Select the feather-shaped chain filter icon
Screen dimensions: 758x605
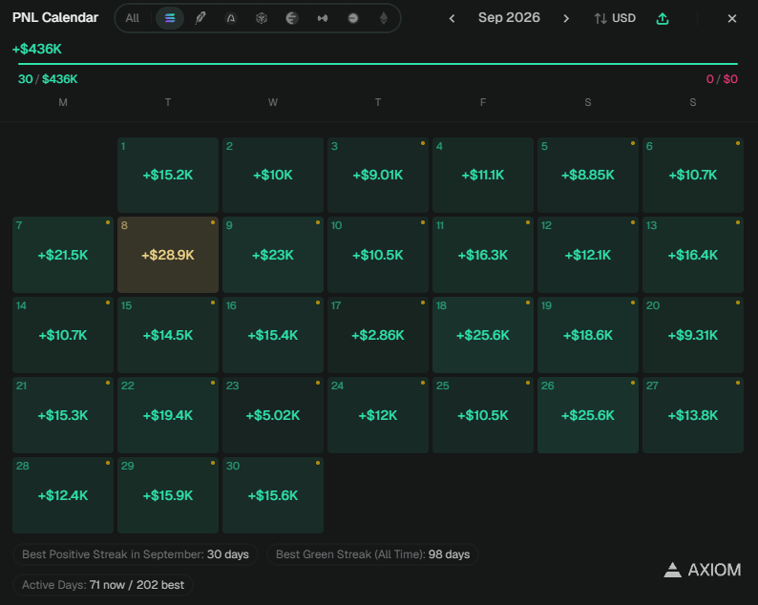(x=200, y=18)
